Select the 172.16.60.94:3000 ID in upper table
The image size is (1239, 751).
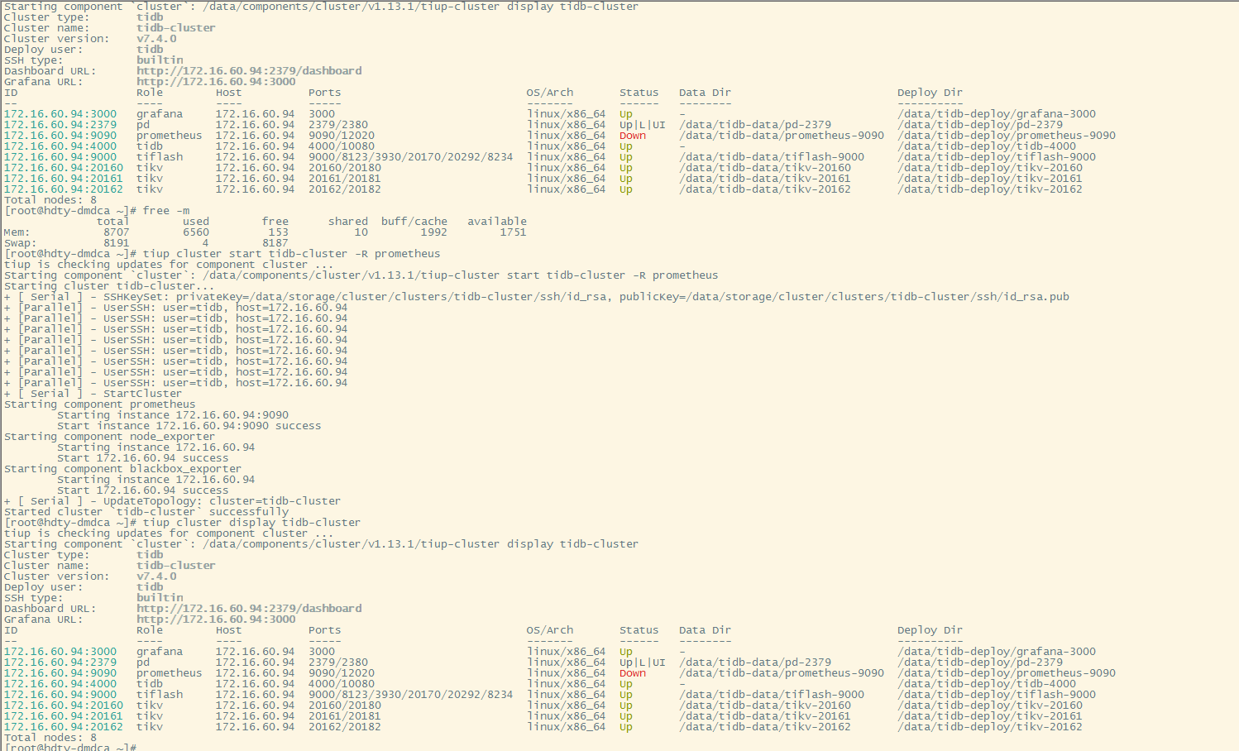coord(60,114)
